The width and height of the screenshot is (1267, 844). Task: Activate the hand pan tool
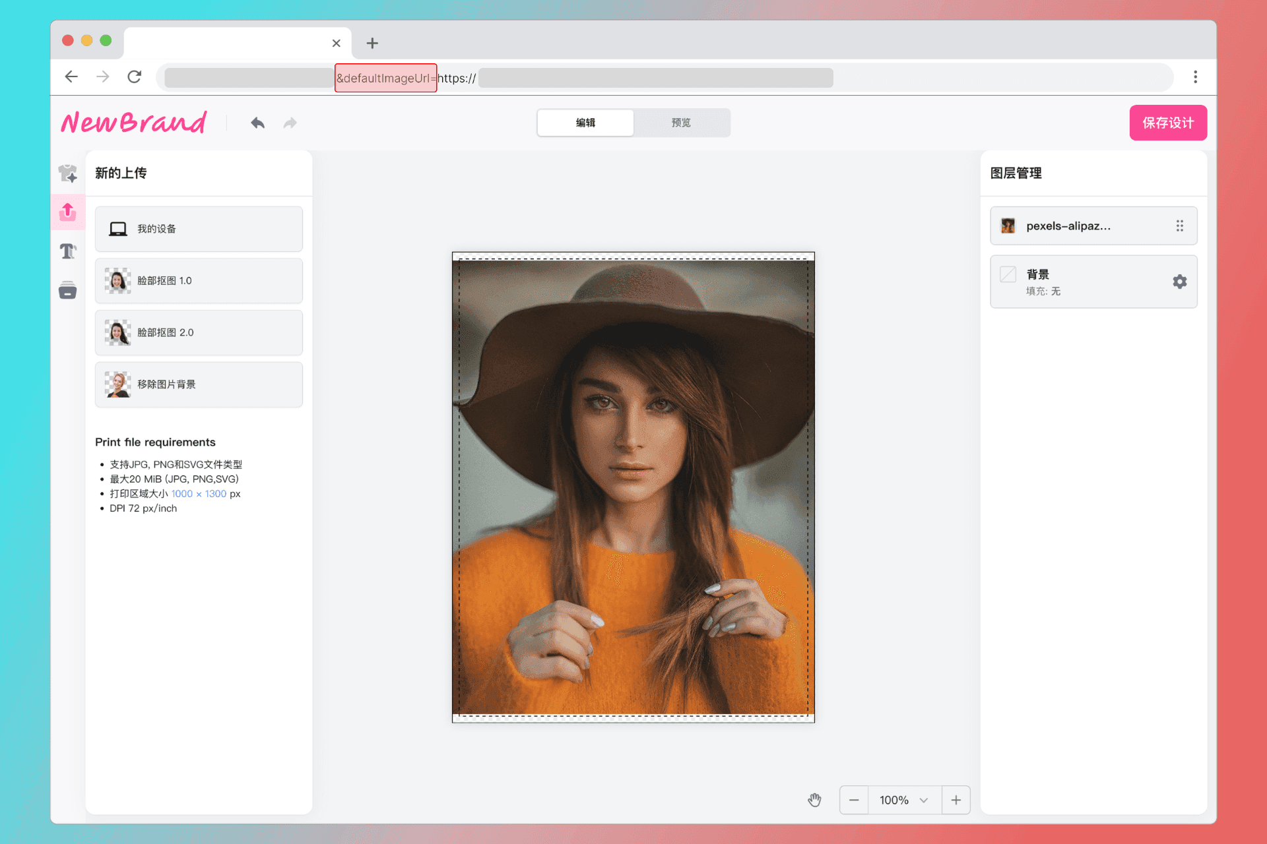tap(814, 800)
